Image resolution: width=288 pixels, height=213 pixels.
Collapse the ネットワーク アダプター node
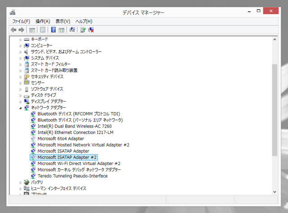coord(20,108)
